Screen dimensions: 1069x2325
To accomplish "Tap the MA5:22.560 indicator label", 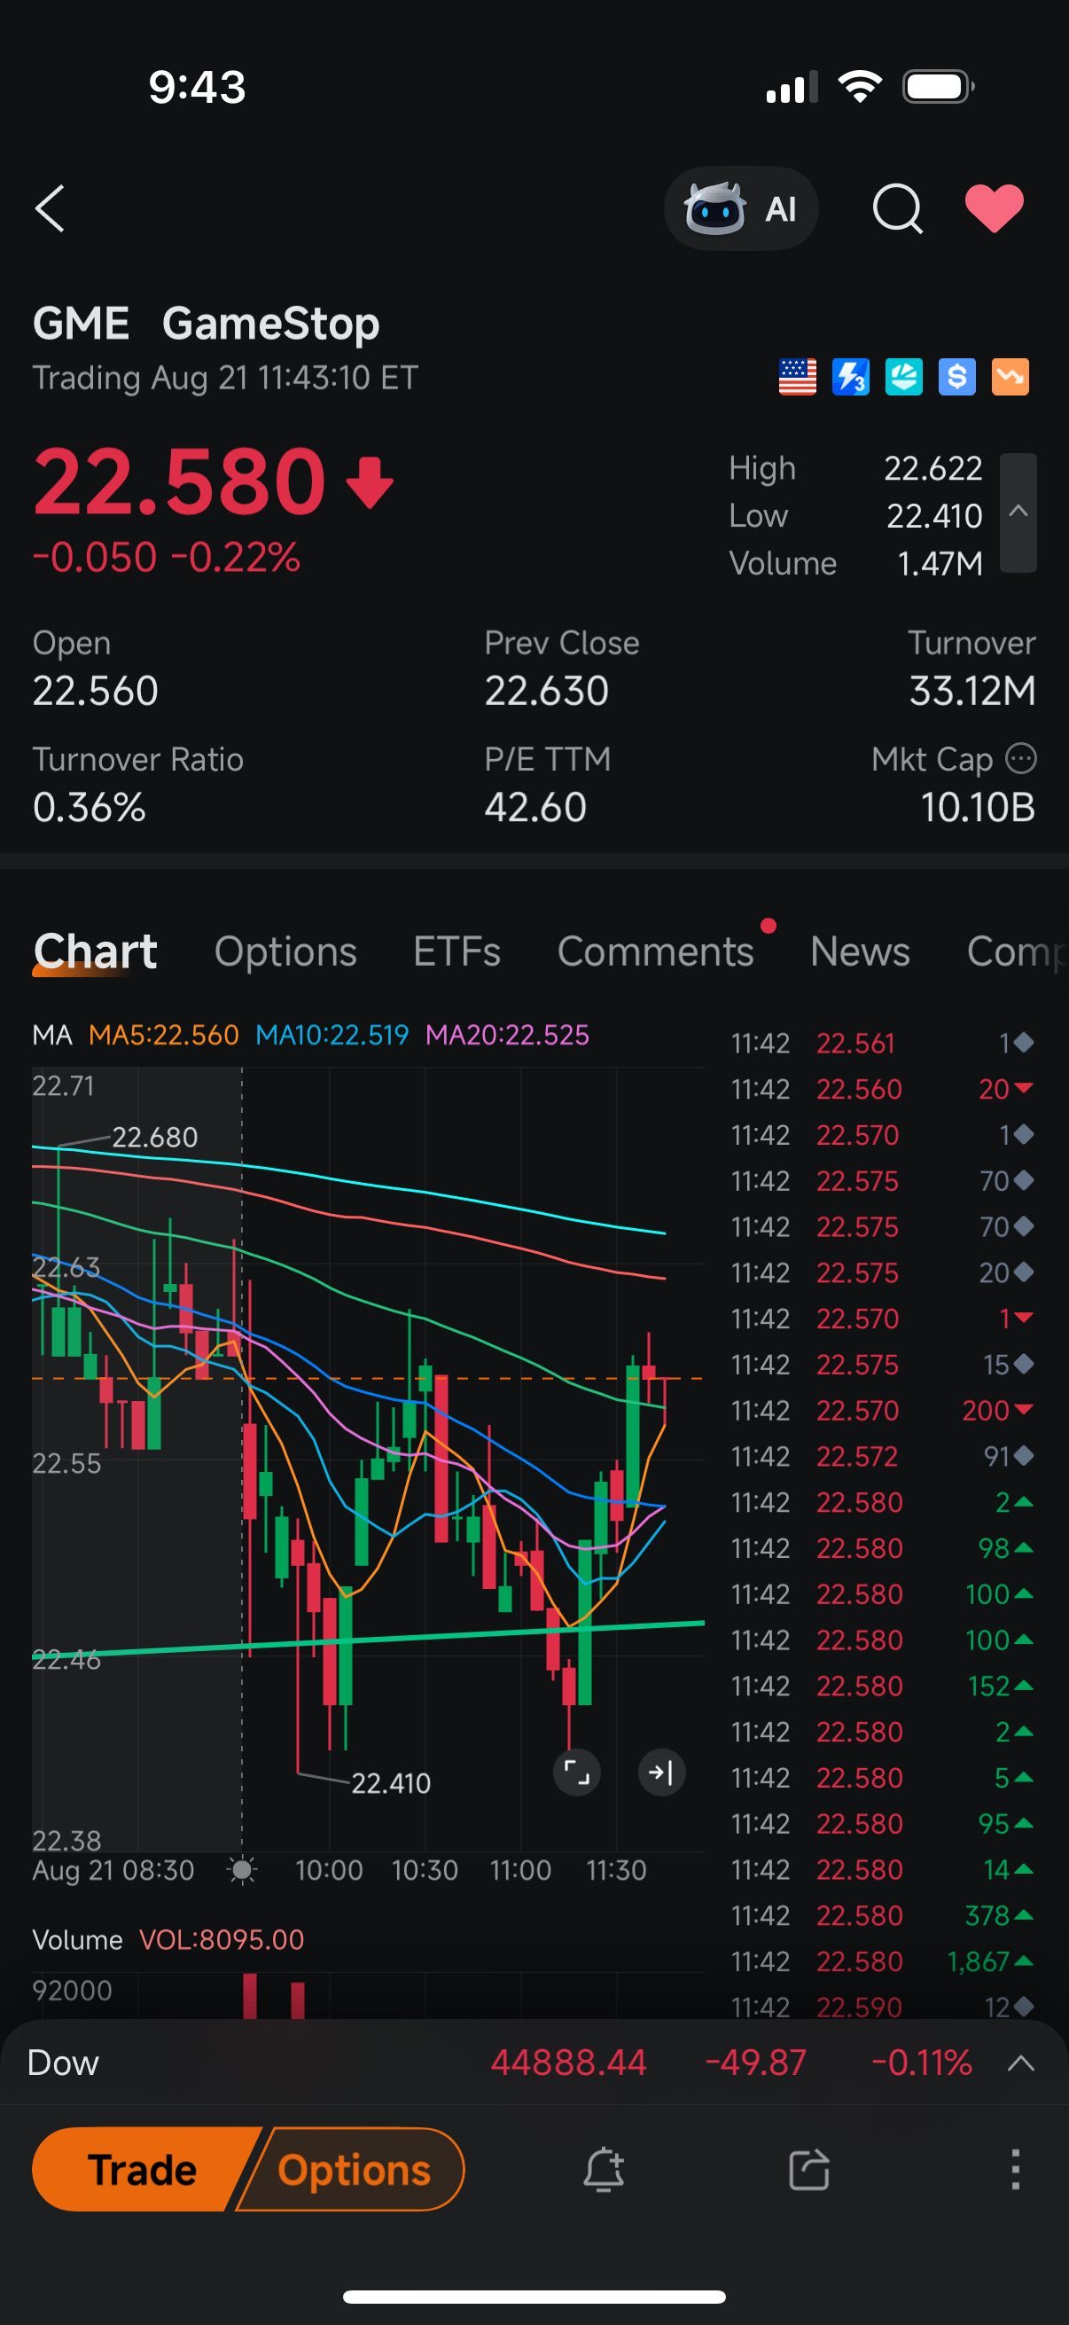I will pyautogui.click(x=163, y=1034).
